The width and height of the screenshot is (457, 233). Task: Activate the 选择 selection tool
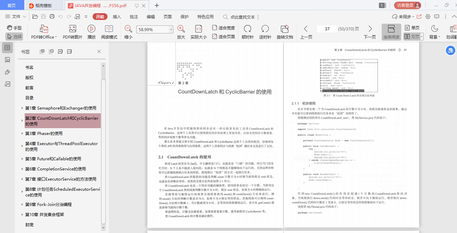click(14, 37)
